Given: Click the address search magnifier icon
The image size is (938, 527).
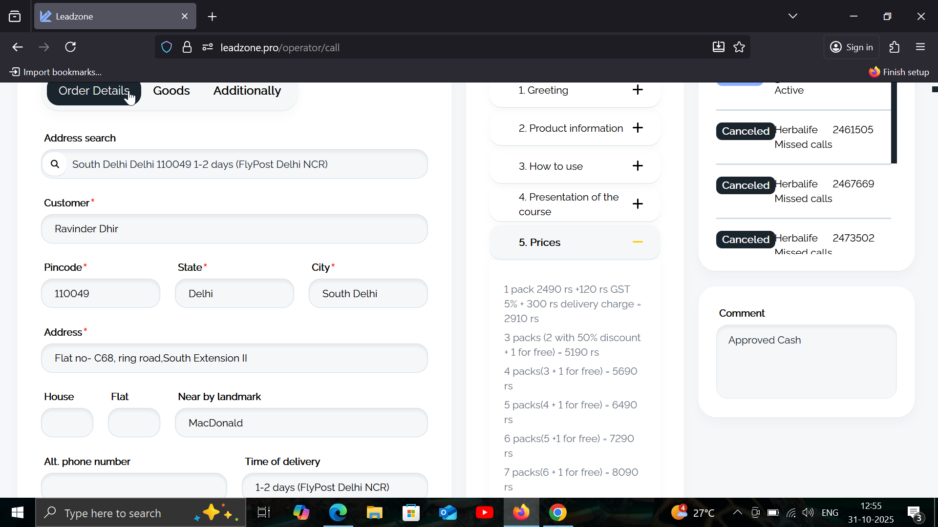Looking at the screenshot, I should (55, 164).
